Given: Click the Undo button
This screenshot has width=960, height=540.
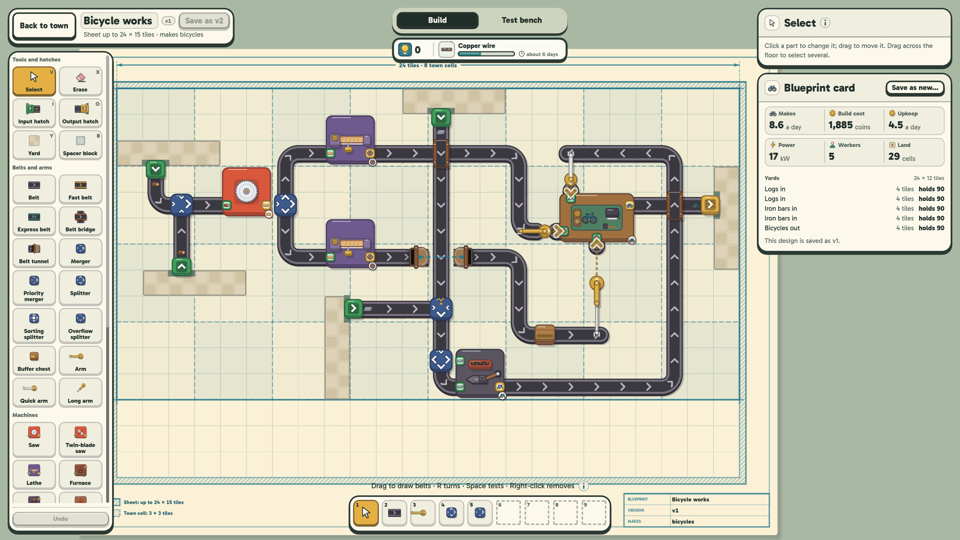Looking at the screenshot, I should coord(60,518).
